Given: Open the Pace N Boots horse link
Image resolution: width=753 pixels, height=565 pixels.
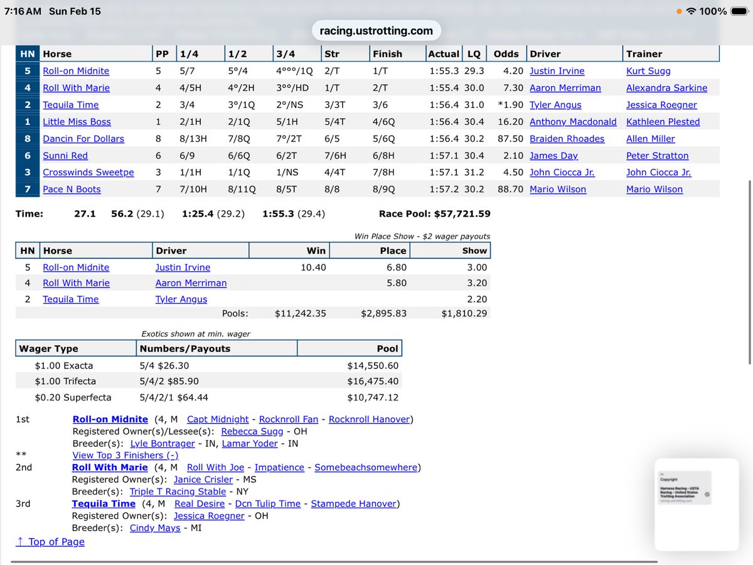Looking at the screenshot, I should coord(72,189).
